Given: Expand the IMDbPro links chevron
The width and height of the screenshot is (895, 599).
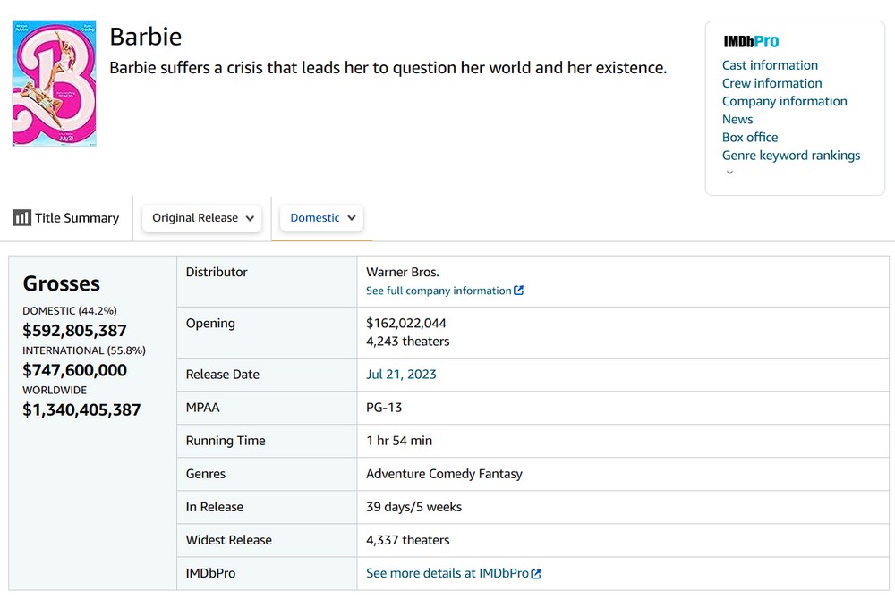Looking at the screenshot, I should (x=729, y=173).
